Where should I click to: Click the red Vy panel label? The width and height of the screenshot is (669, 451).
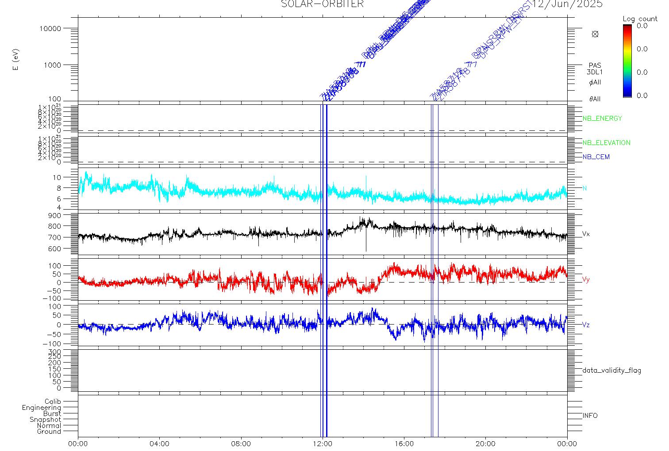[586, 279]
